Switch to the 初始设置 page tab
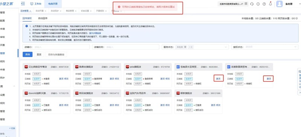 click(x=85, y=11)
